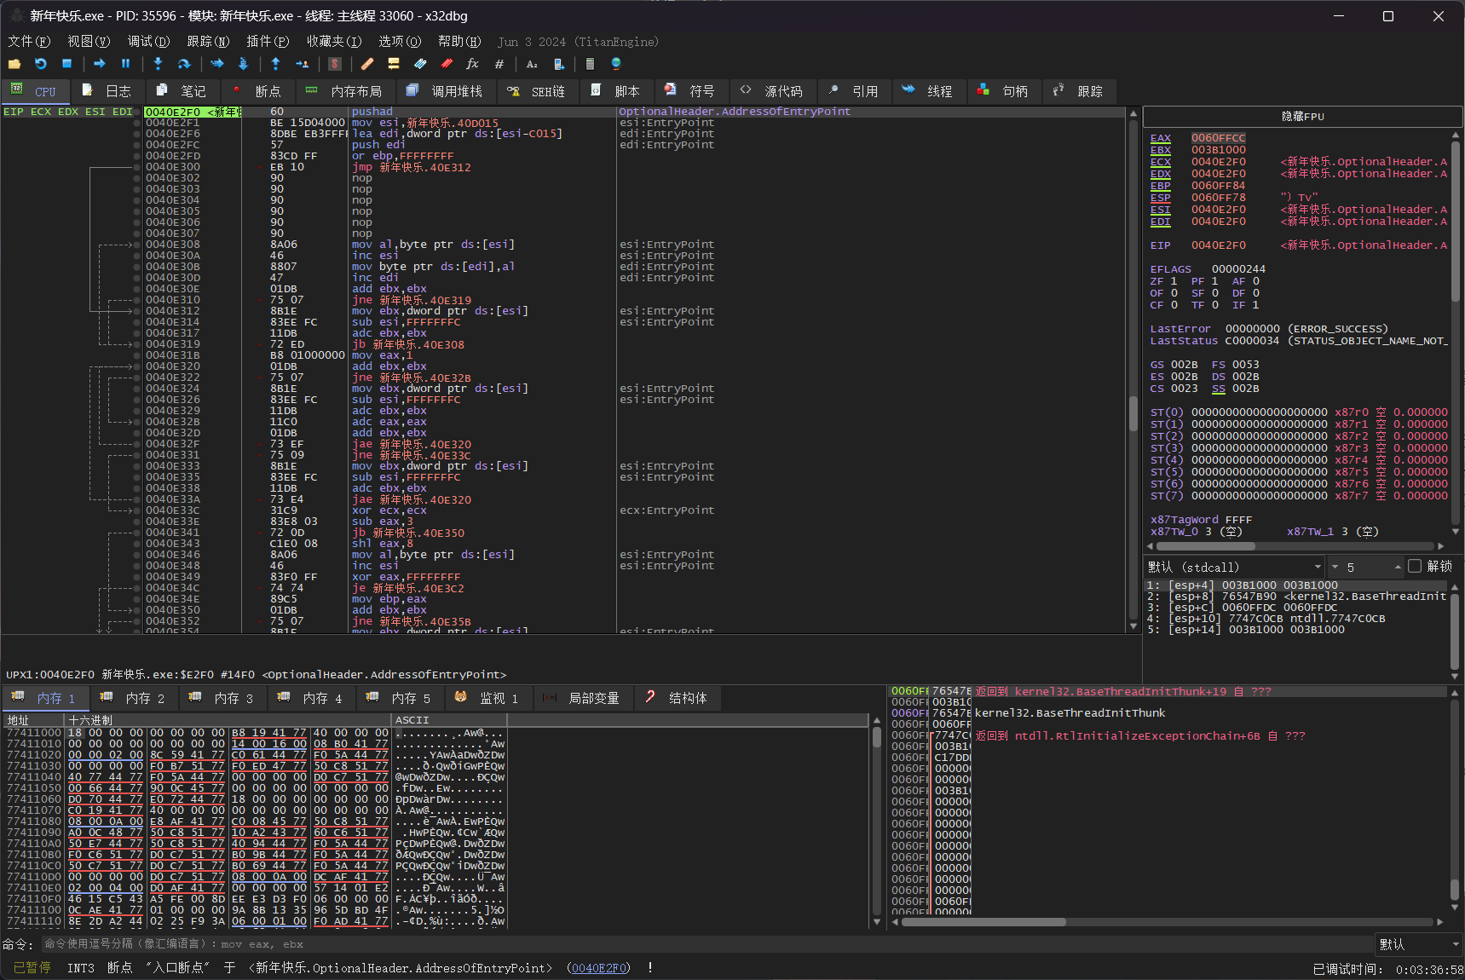
Task: Click the run till return icon
Action: pyautogui.click(x=275, y=64)
